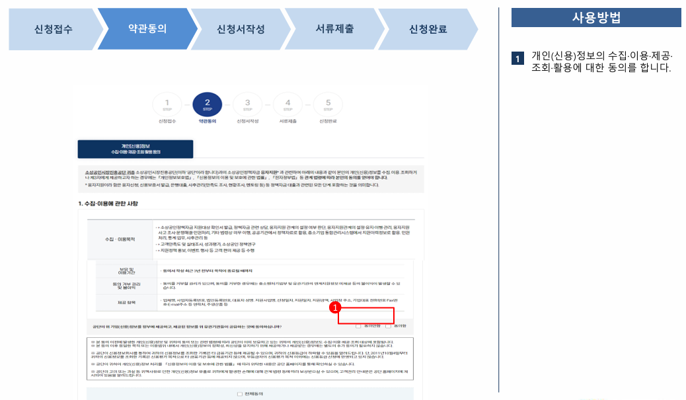Click the red-outlined agreement selection box
Image resolution: width=686 pixels, height=400 pixels.
(365, 315)
